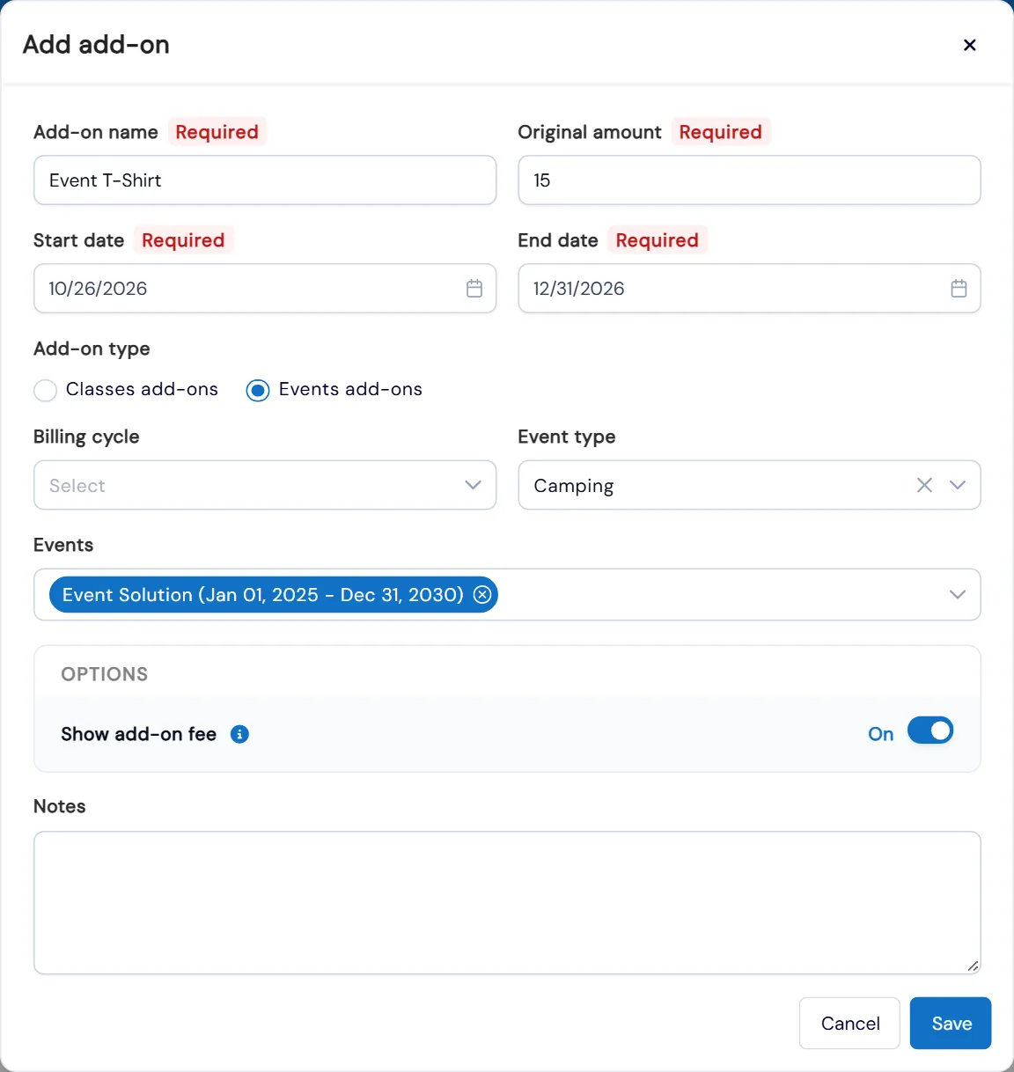This screenshot has width=1014, height=1072.
Task: Select Classes add-ons radio button
Action: point(46,390)
